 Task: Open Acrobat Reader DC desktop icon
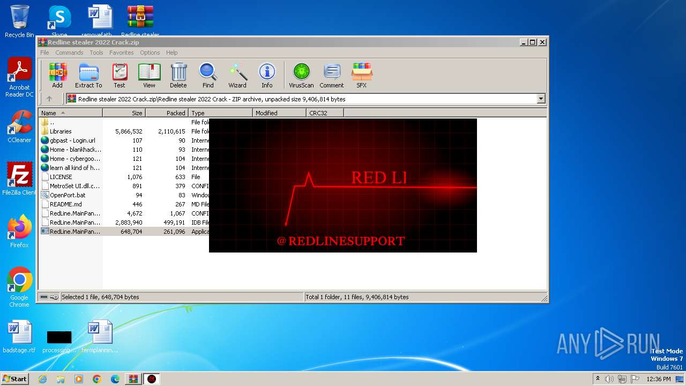19,78
